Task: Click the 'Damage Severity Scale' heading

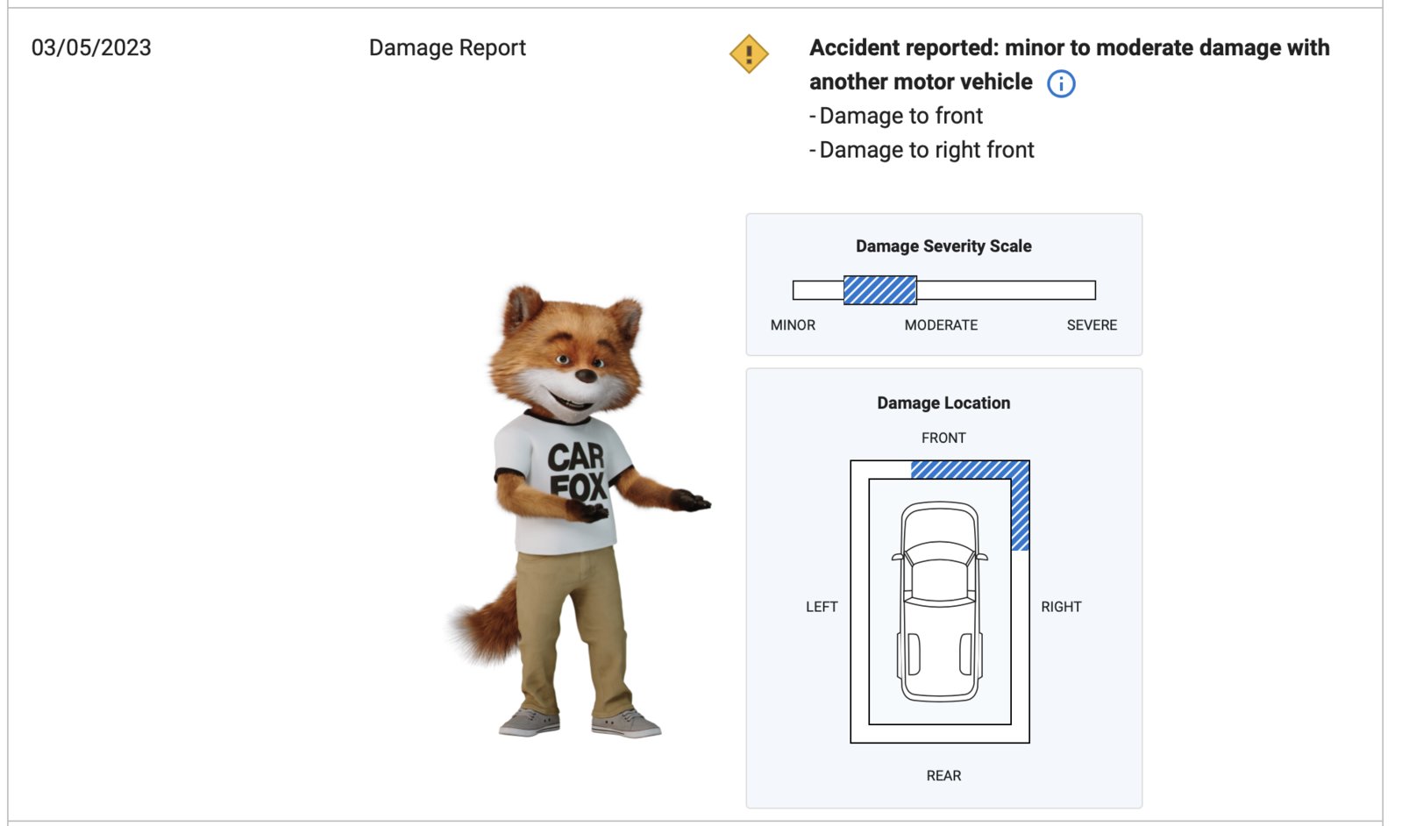Action: coord(943,246)
